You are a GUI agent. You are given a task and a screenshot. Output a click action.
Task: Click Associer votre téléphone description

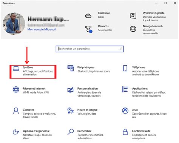tap(145, 73)
